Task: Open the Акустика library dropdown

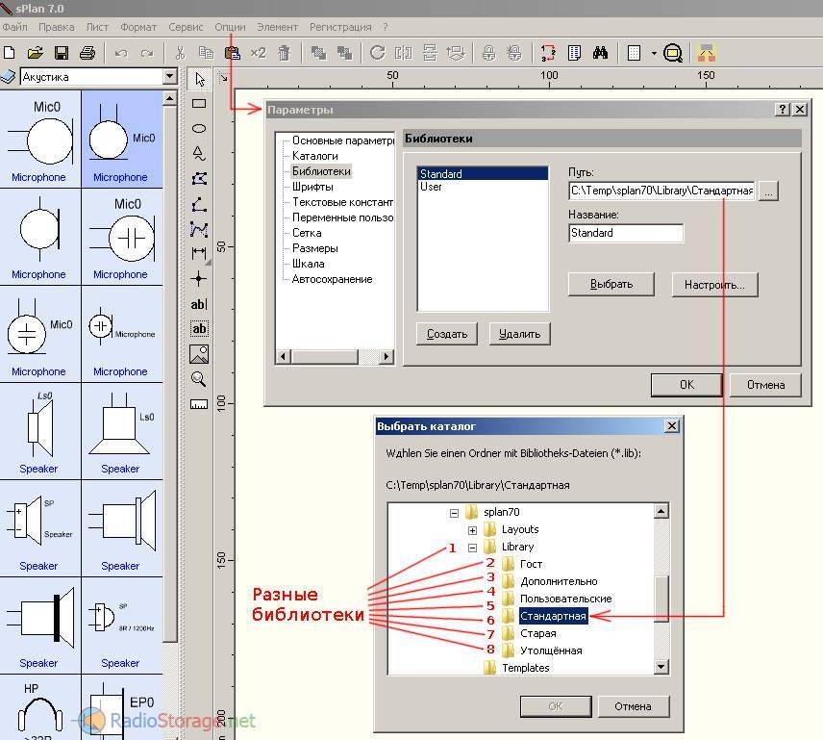Action: [x=169, y=77]
